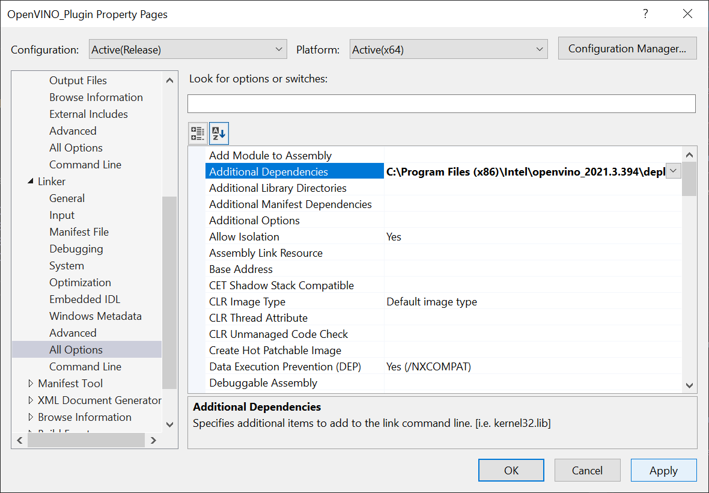Viewport: 709px width, 493px height.
Task: Select Windows Metadata tree item
Action: [x=96, y=316]
